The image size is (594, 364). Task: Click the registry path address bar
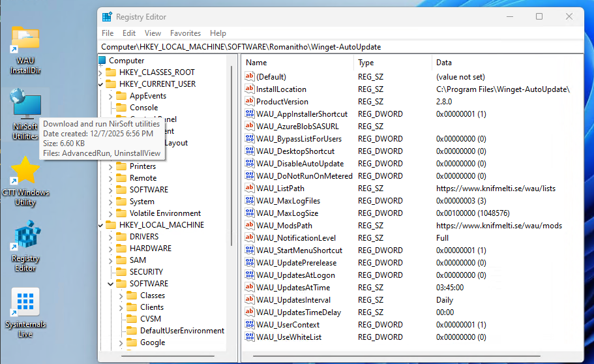click(341, 47)
